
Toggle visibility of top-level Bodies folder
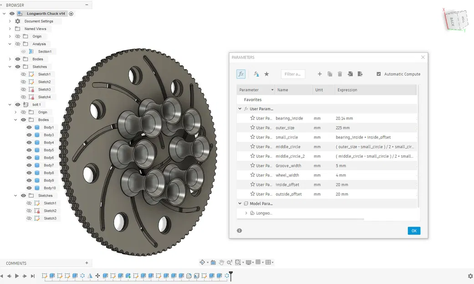point(18,59)
